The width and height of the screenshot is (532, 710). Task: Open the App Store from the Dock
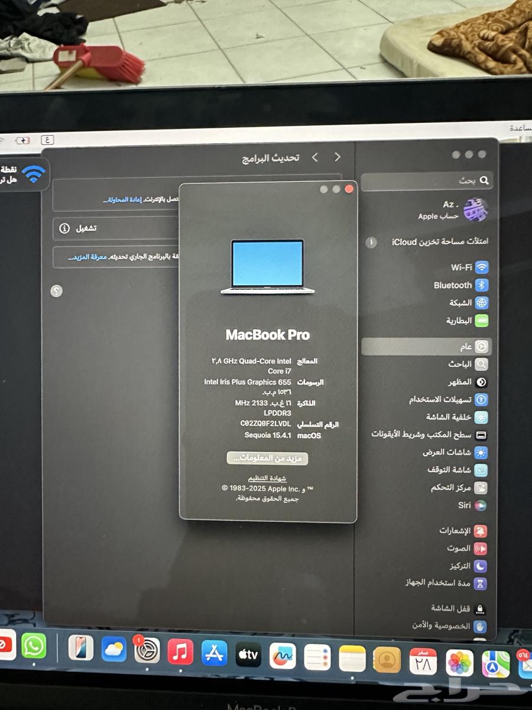pyautogui.click(x=214, y=653)
